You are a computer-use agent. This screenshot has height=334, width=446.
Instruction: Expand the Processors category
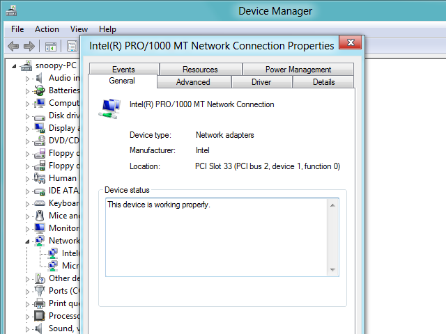(27, 317)
